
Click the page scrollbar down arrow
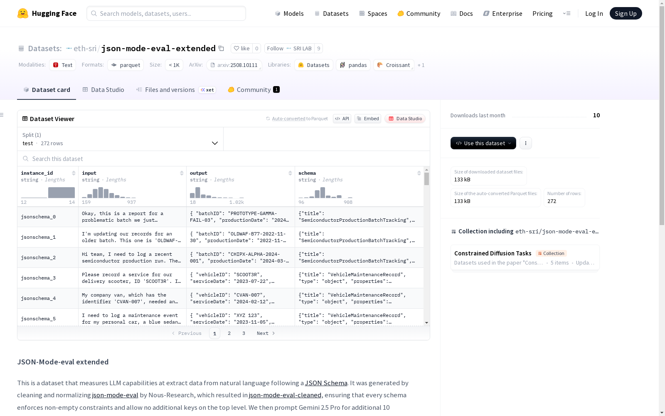[x=662, y=413]
